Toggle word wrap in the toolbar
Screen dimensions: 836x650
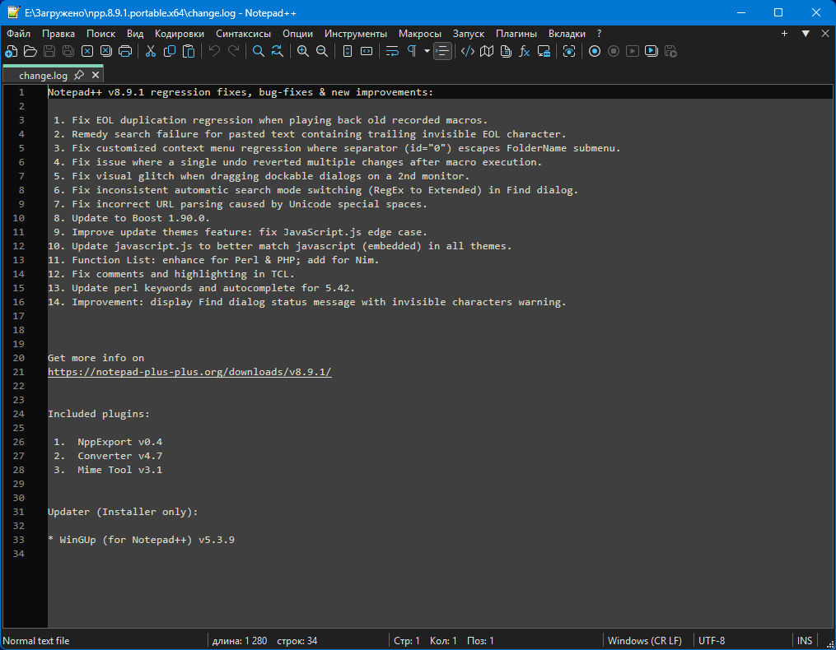tap(392, 51)
